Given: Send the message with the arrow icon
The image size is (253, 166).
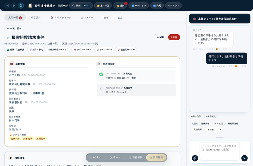Looking at the screenshot, I should point(244,158).
